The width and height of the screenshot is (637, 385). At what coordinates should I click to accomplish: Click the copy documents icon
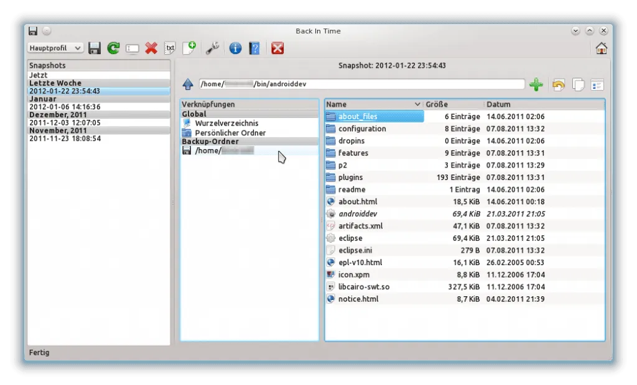click(x=578, y=84)
